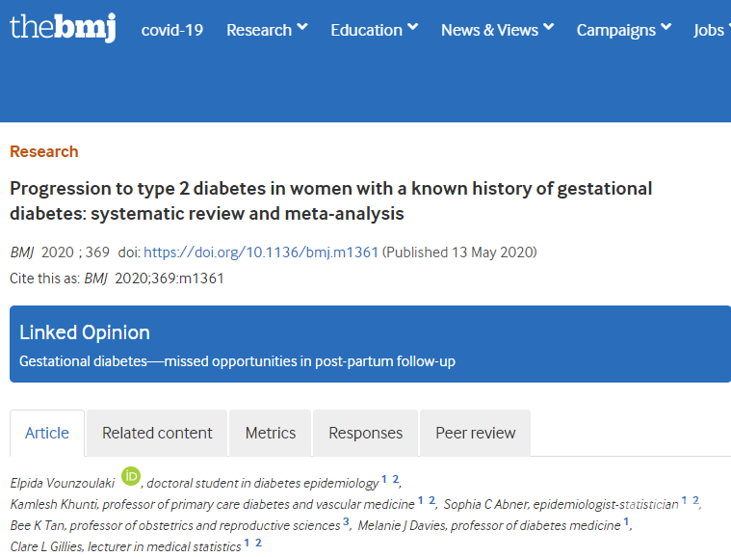The image size is (731, 557).
Task: Open the Jobs menu
Action: (x=711, y=30)
